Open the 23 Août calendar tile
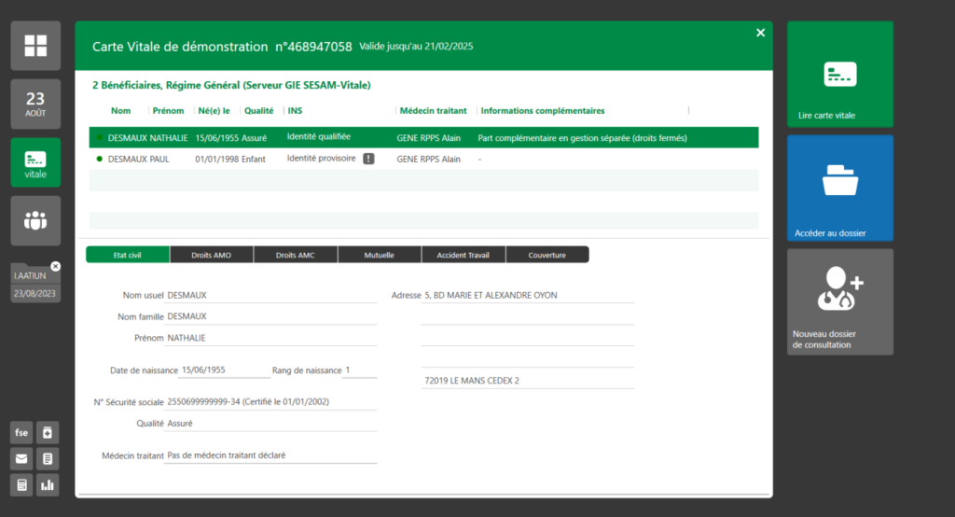The image size is (955, 517). coord(35,104)
